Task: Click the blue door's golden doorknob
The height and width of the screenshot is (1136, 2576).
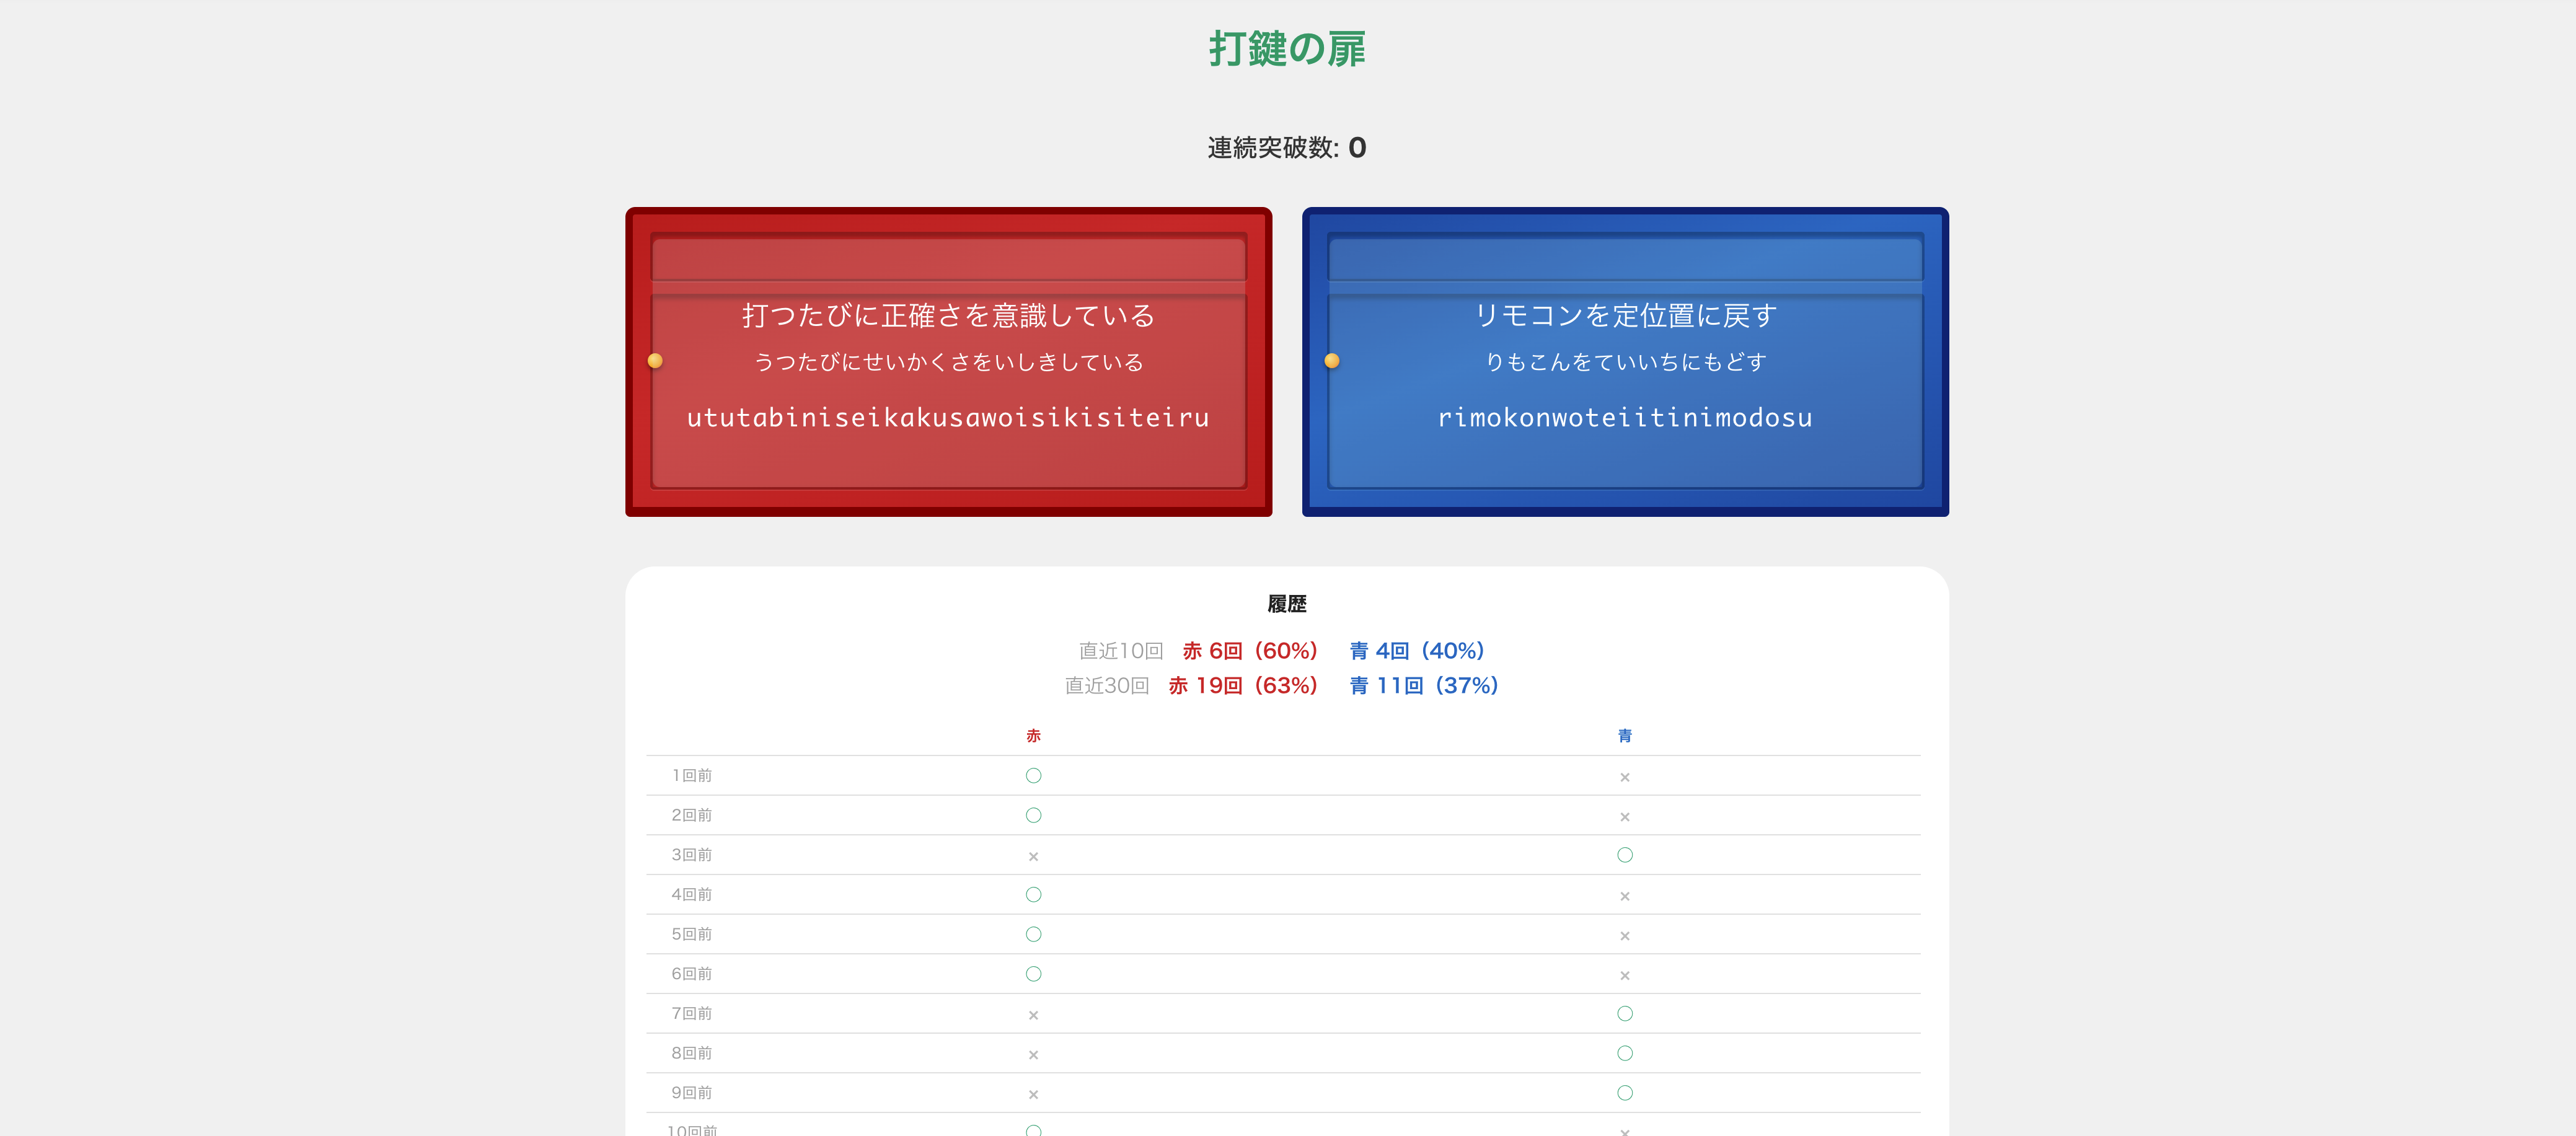Action: click(x=1331, y=361)
